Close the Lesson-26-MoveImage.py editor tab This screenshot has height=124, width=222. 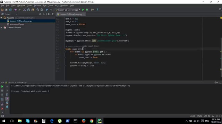pyautogui.click(x=84, y=14)
